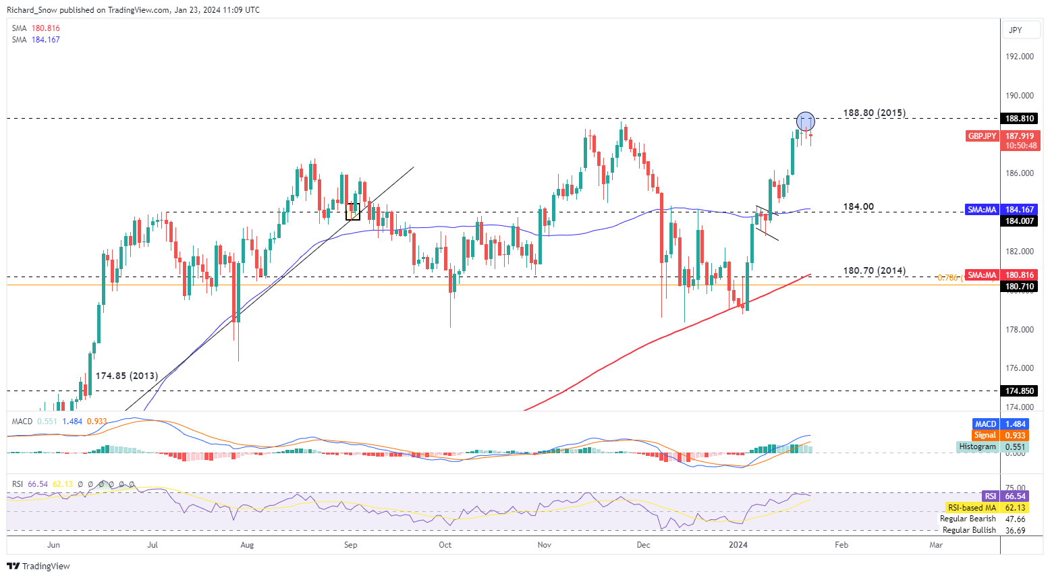Click the 192.000 price axis tick
Screen dimensions: 1050x578
[1020, 57]
